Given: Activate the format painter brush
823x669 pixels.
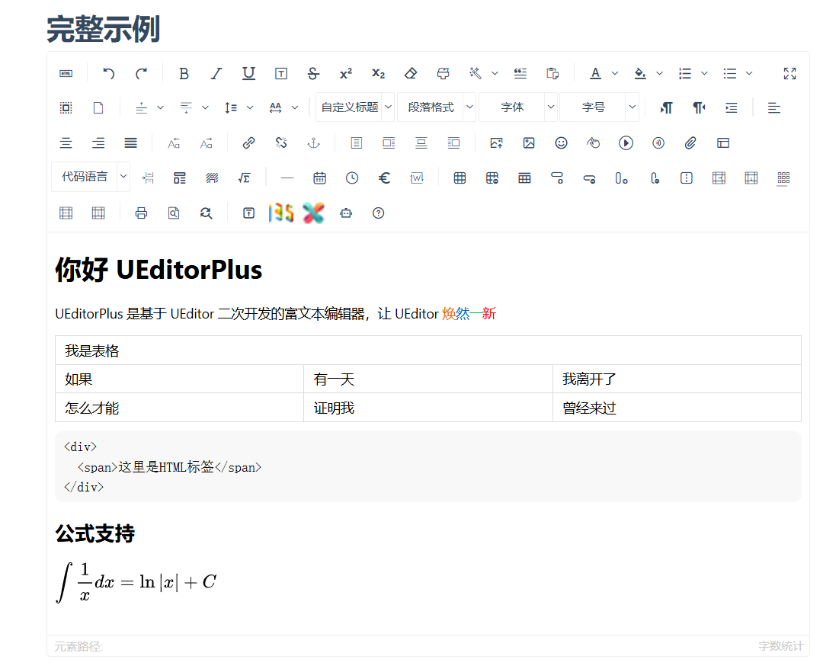Looking at the screenshot, I should click(x=443, y=73).
